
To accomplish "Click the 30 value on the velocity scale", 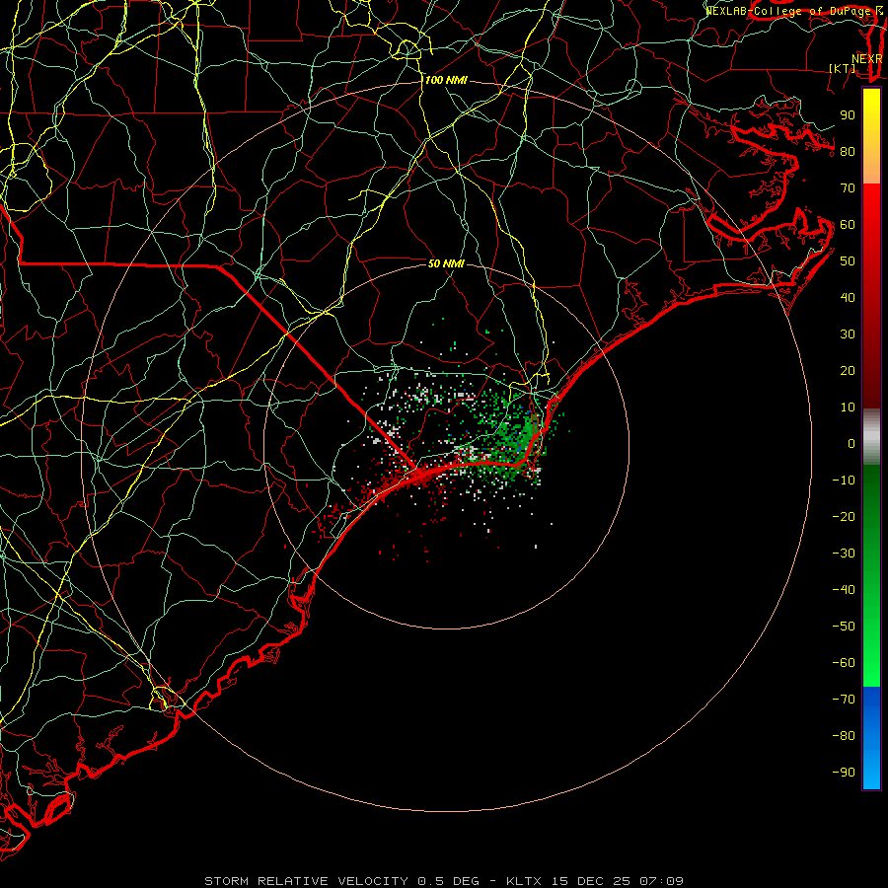I will click(848, 334).
